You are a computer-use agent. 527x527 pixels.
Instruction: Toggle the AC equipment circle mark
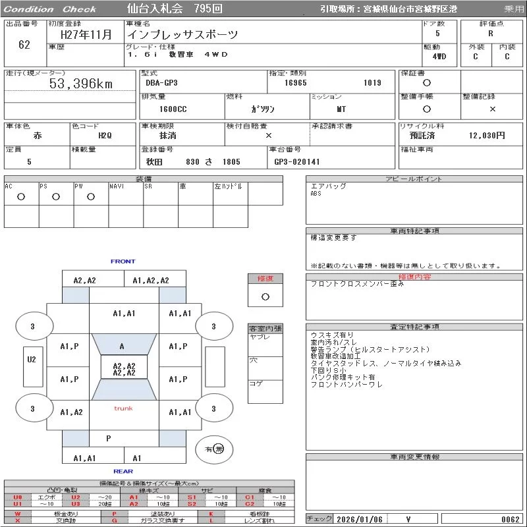click(x=21, y=197)
